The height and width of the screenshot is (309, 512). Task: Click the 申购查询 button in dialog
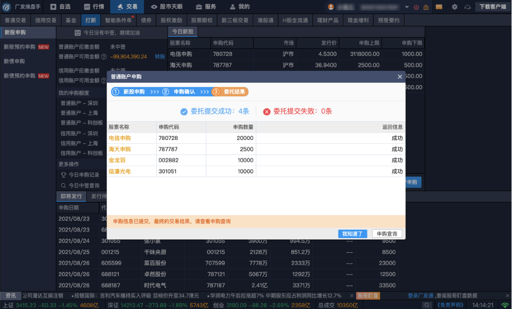387,234
